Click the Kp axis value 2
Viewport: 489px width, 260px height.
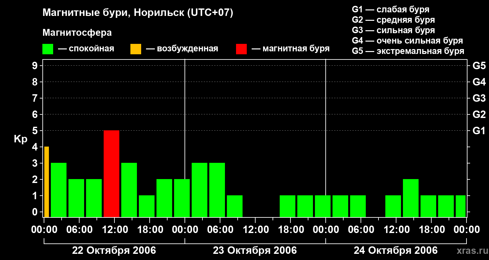[36, 179]
